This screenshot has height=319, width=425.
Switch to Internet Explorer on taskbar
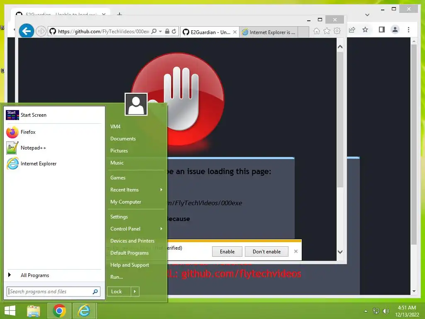click(x=84, y=311)
